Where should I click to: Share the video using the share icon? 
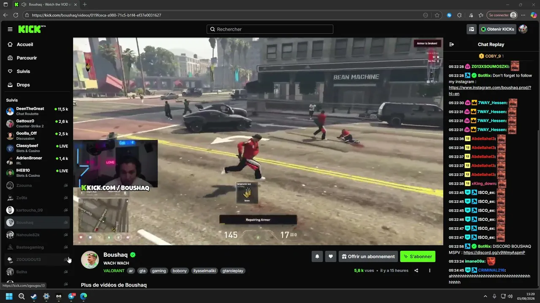[x=416, y=271]
